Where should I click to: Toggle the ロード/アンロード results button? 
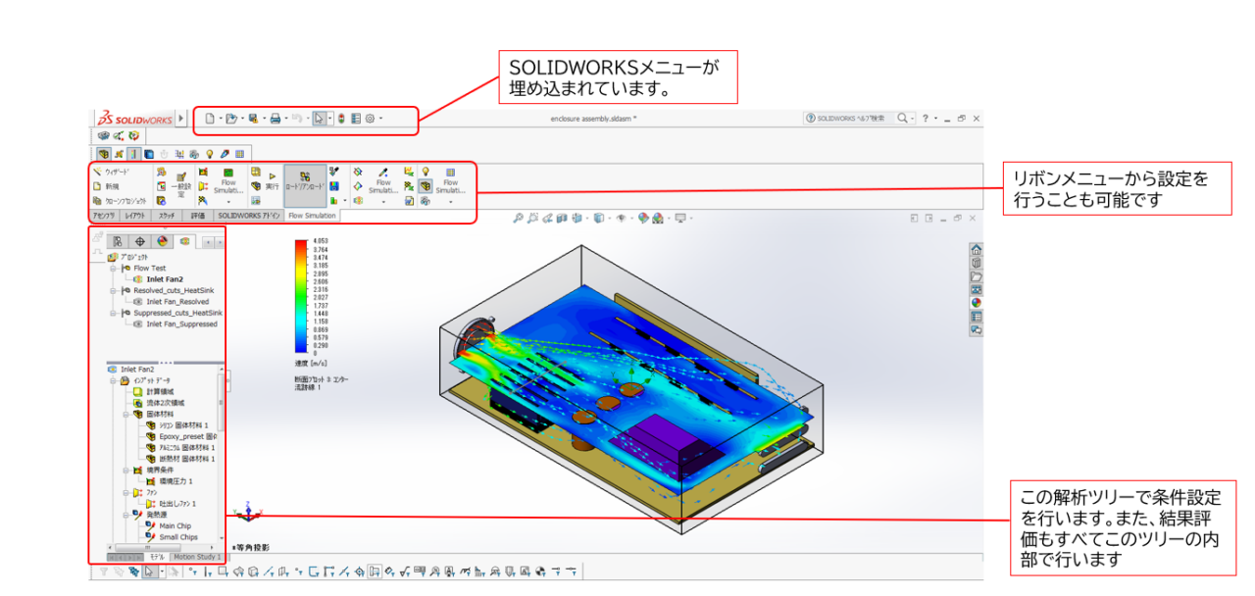coord(305,185)
